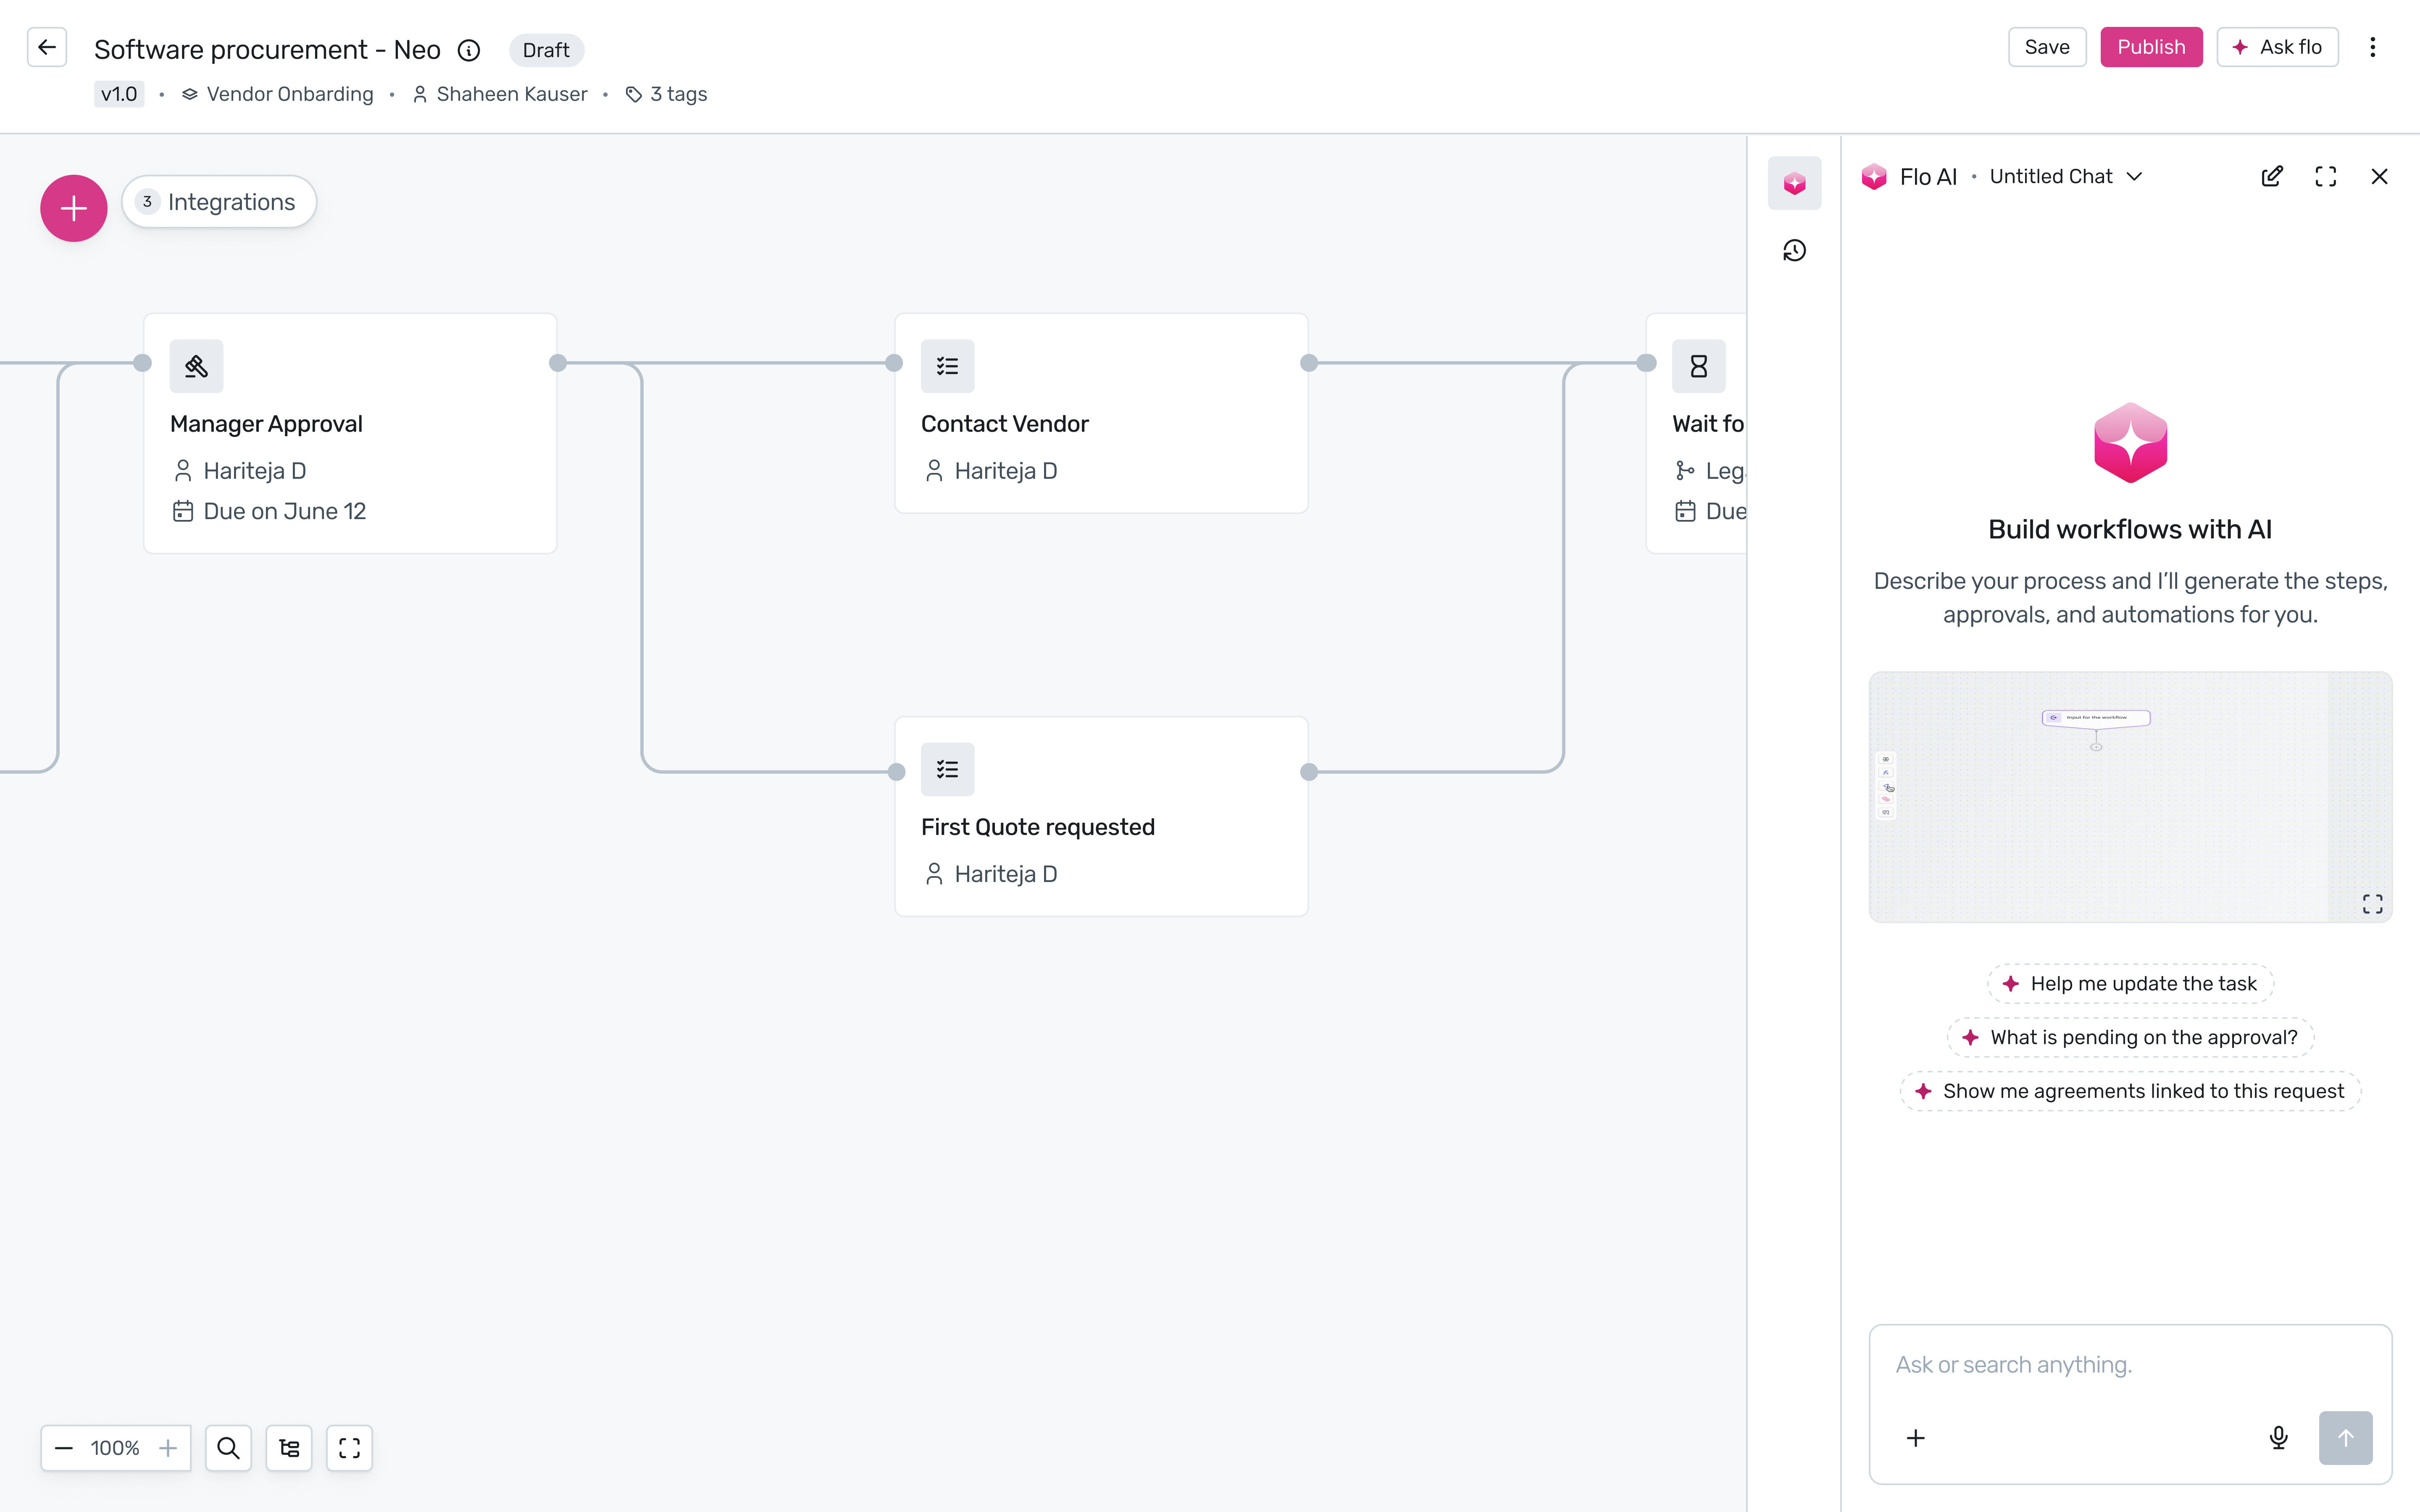Image resolution: width=2420 pixels, height=1512 pixels.
Task: Publish the workflow
Action: click(x=2151, y=47)
